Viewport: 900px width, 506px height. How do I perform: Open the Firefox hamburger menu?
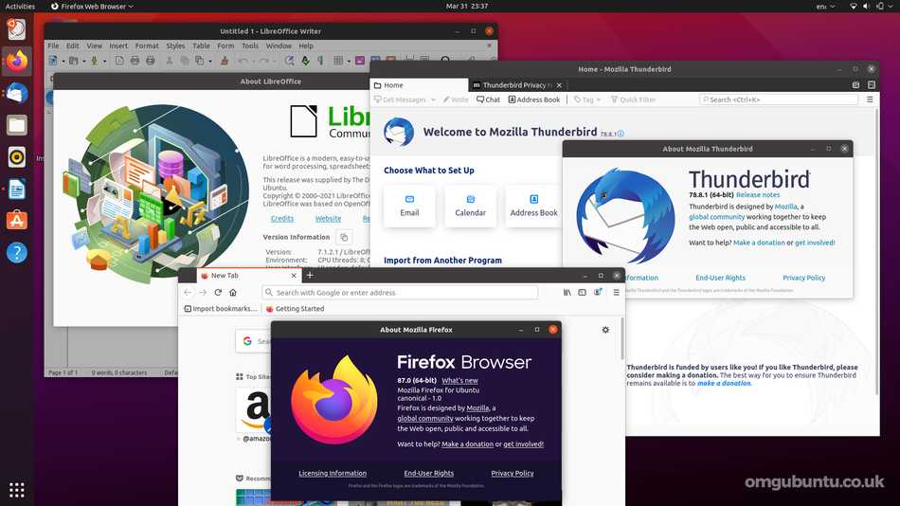tap(616, 293)
